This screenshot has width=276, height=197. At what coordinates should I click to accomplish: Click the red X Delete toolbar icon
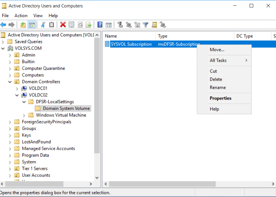point(63,25)
